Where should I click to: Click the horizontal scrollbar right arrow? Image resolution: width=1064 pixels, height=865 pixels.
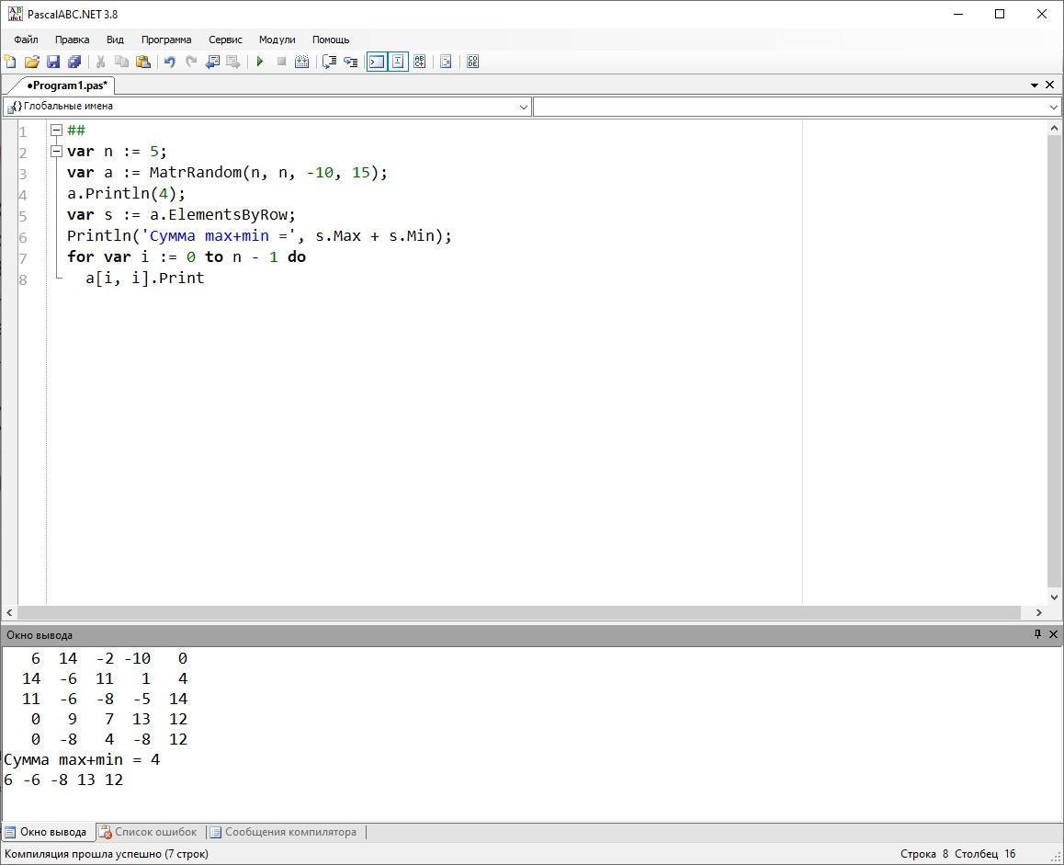(x=1039, y=612)
